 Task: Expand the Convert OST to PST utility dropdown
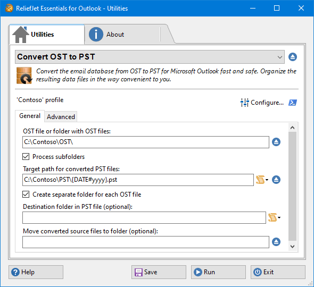[150, 57]
